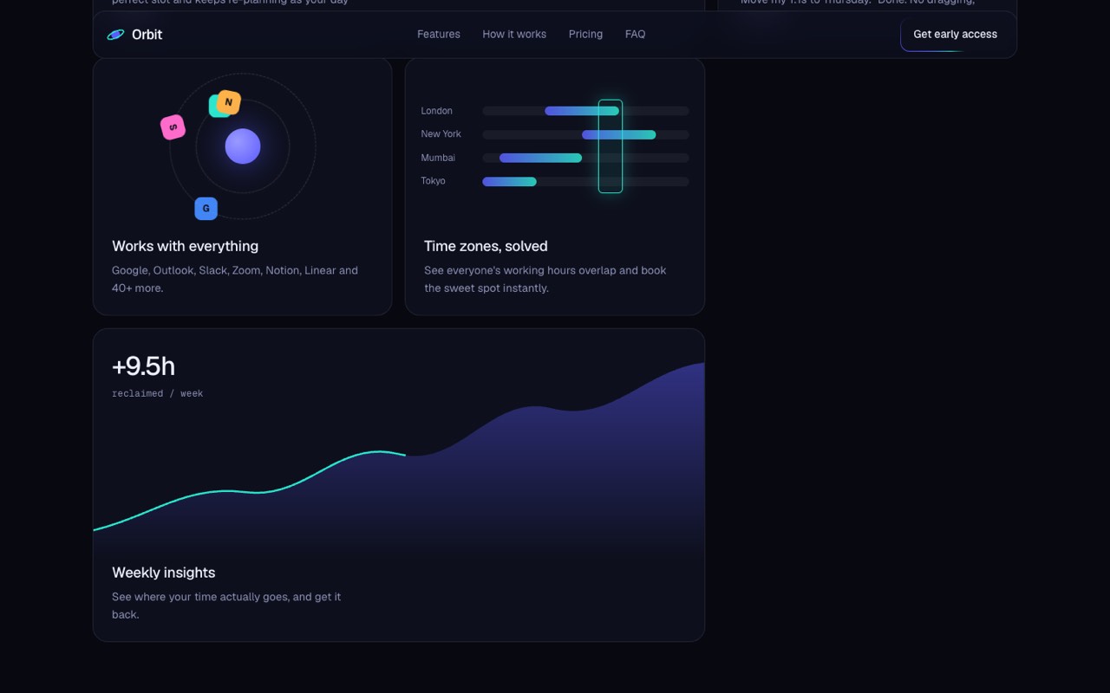Screen dimensions: 1110x693
Task: Click the Works with everything heading
Action: tap(185, 246)
